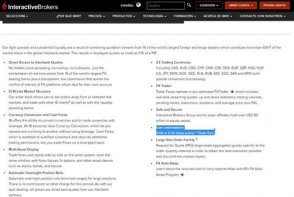
Task: Click the Automatic Overnight Position Rolls heading
Action: (36, 173)
